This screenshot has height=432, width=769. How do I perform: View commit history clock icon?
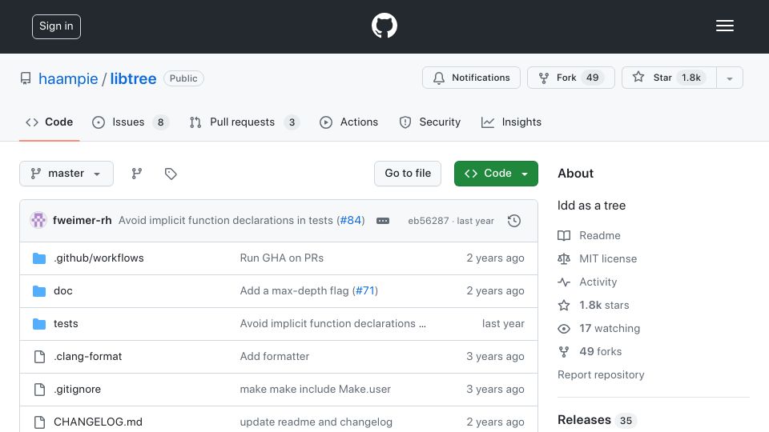[x=514, y=221]
